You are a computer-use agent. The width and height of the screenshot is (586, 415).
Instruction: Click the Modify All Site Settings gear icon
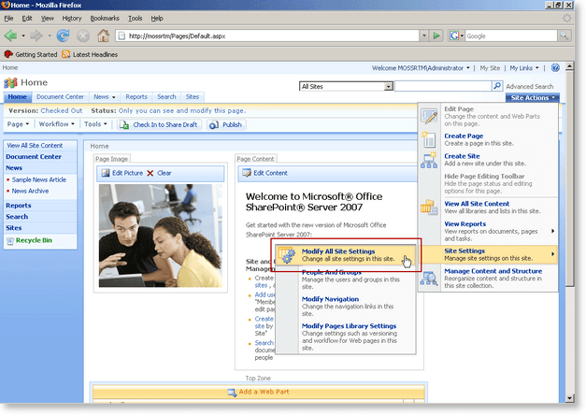point(287,255)
